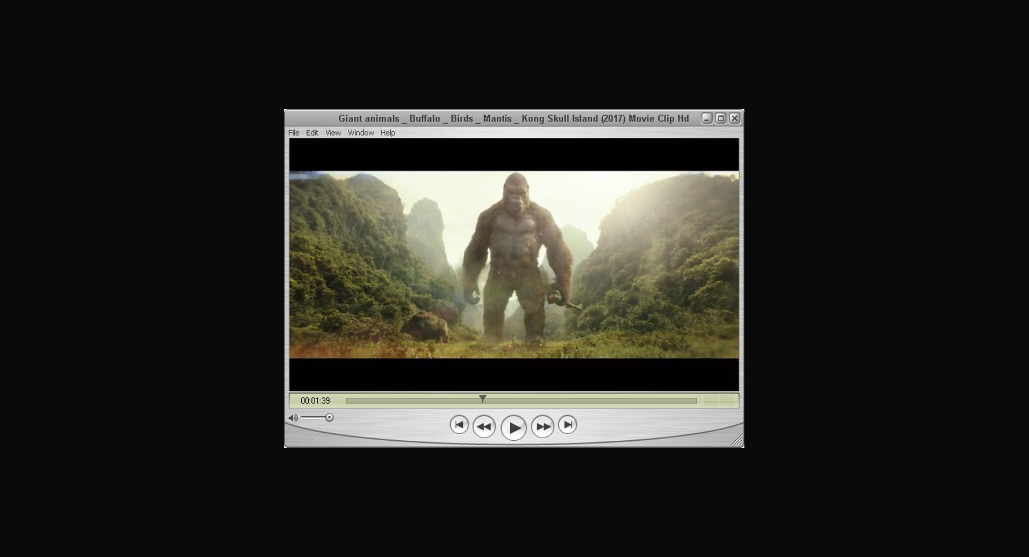
Task: Skip to the start of the clip
Action: pyautogui.click(x=459, y=424)
